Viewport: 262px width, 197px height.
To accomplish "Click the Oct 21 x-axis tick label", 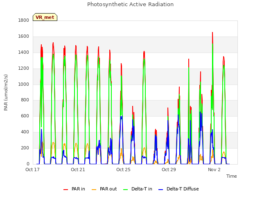I will (78, 170).
